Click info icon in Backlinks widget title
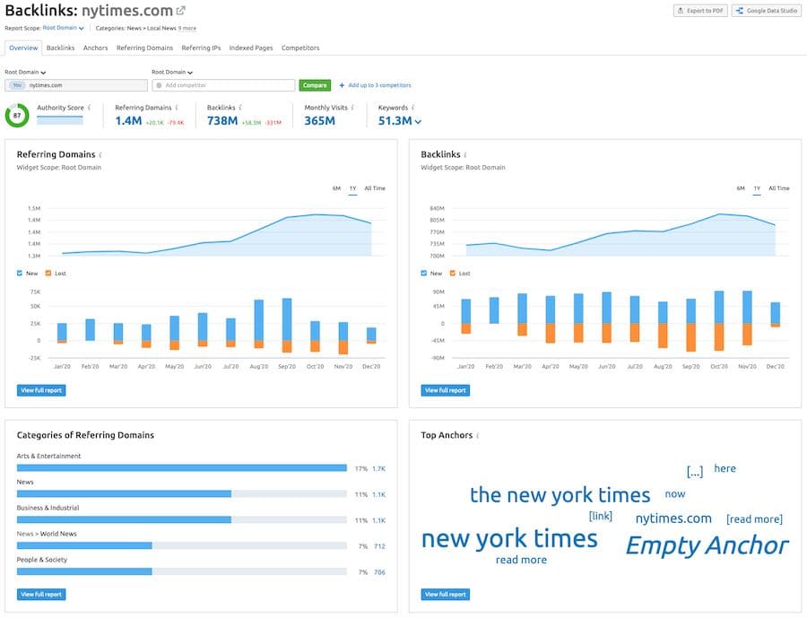 click(465, 155)
